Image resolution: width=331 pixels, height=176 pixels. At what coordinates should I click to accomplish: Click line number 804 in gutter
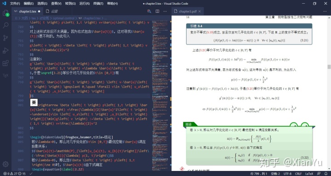[x=21, y=137]
